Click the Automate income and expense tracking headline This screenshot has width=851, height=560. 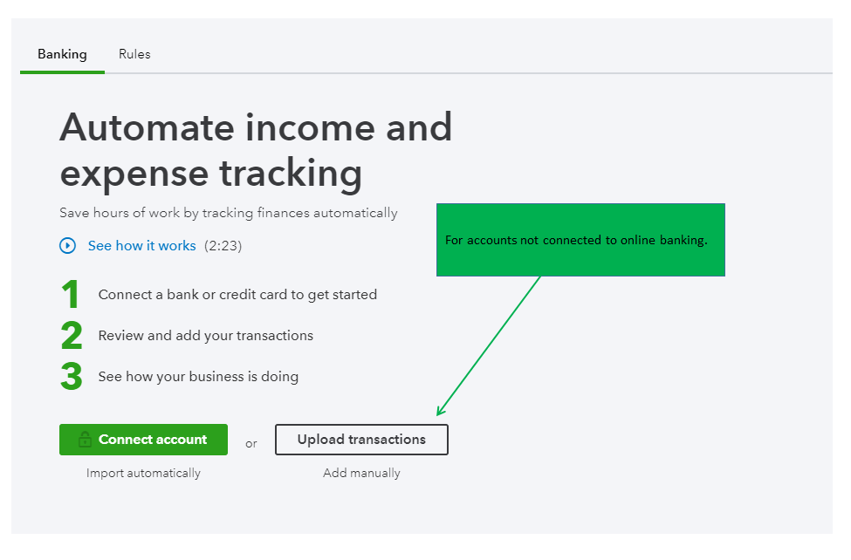coord(256,150)
